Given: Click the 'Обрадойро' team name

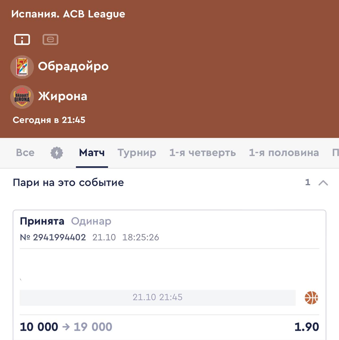Looking at the screenshot, I should 73,66.
